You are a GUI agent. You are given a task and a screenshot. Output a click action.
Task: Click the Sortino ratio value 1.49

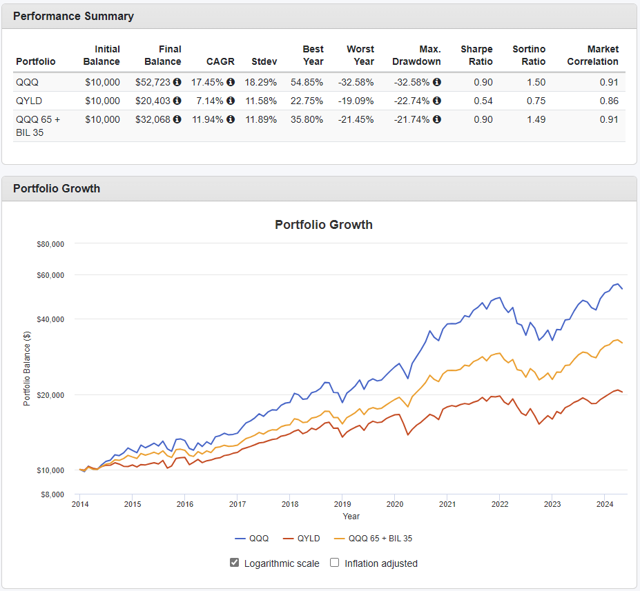pos(536,119)
